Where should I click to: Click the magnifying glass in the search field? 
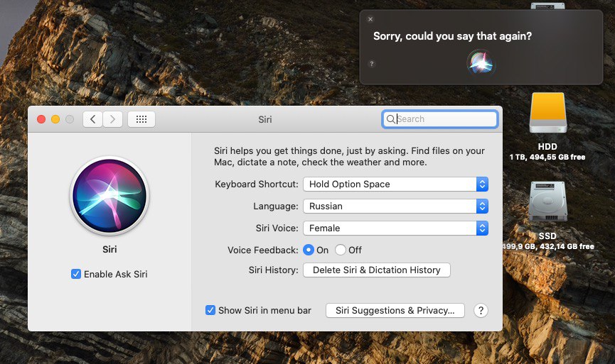390,119
